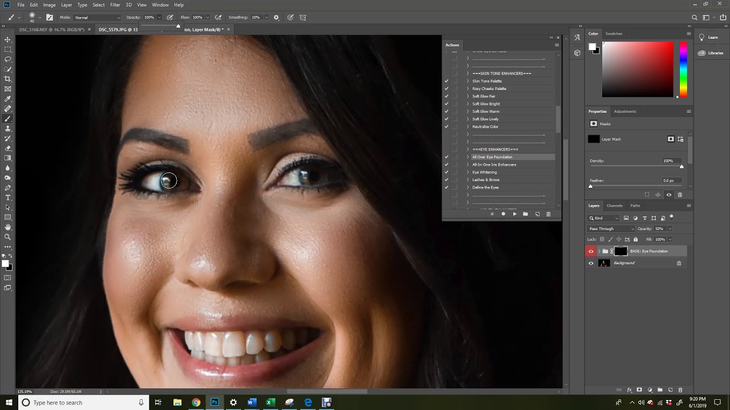Screen dimensions: 730x410
Task: Switch to the Adjustments tab
Action: coord(625,112)
